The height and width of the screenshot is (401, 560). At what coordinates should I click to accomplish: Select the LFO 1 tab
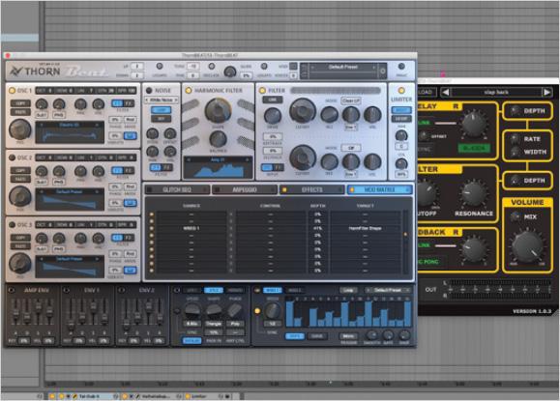point(192,290)
